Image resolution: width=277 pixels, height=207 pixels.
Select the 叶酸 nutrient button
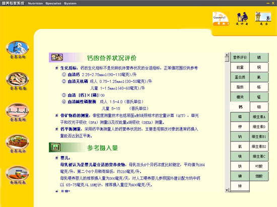pyautogui.click(x=259, y=167)
